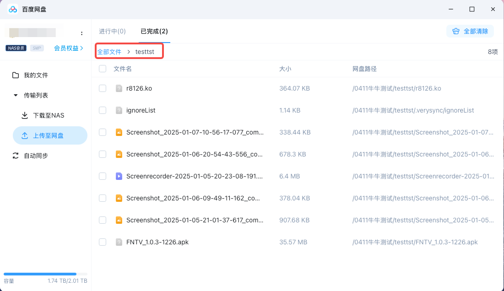Click path /0411牛牛测试/testtst/.verysync/ignoreList
504x291 pixels.
point(413,110)
